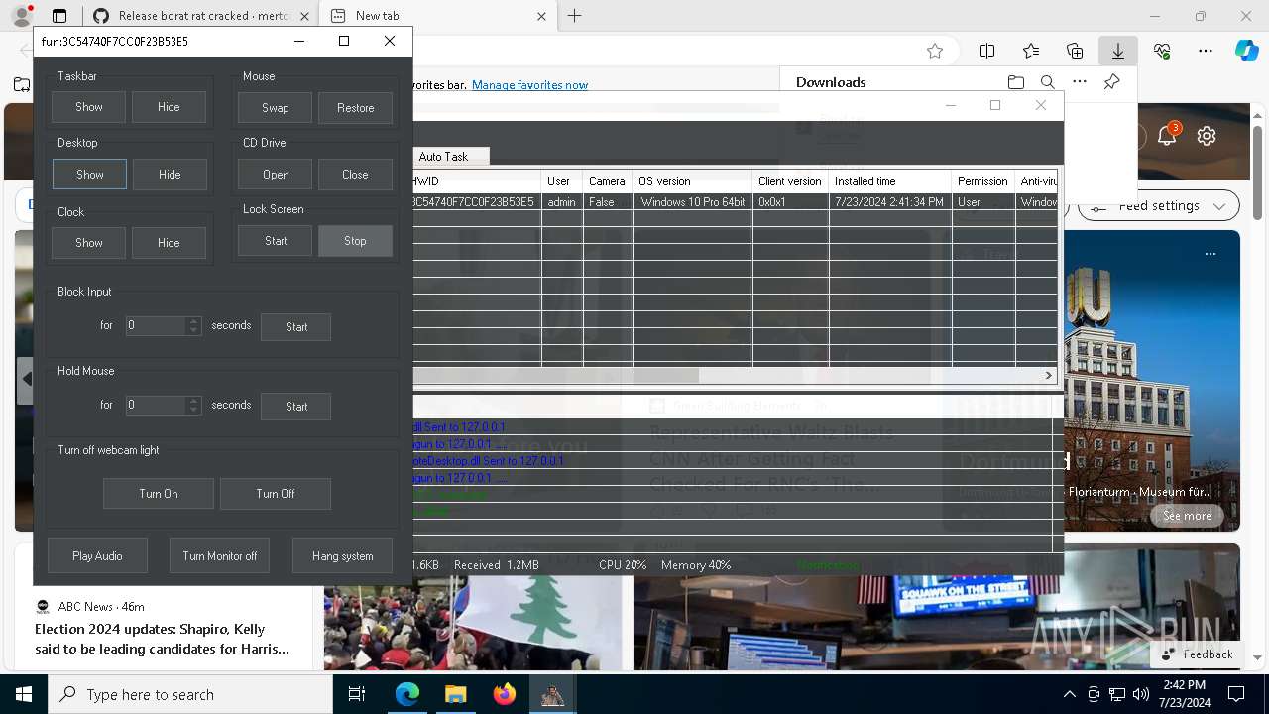This screenshot has height=714, width=1269.
Task: Open Copilot sidebar
Action: (1247, 51)
